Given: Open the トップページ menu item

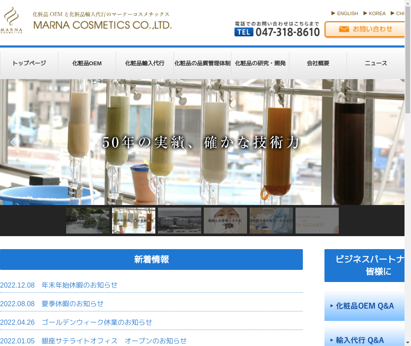Looking at the screenshot, I should (29, 63).
